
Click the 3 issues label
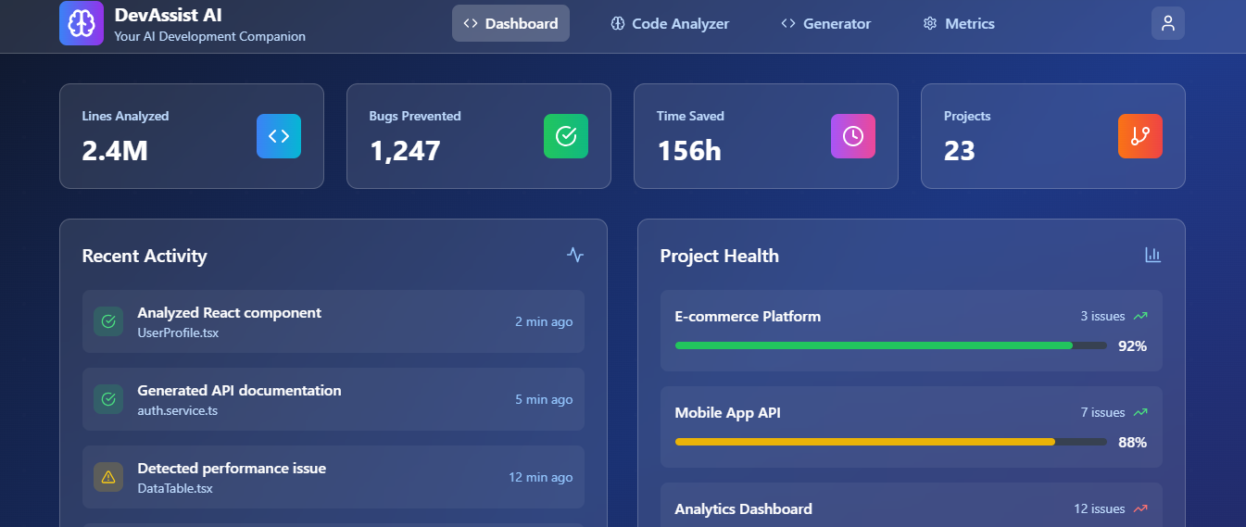[x=1102, y=317]
